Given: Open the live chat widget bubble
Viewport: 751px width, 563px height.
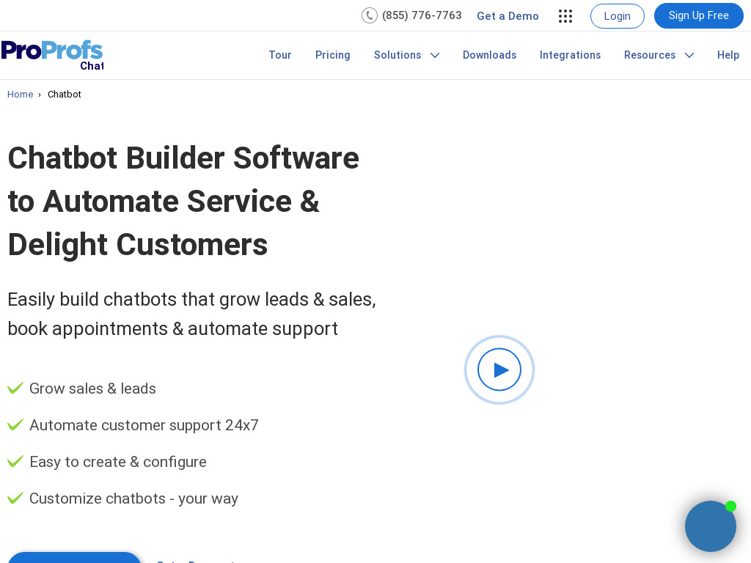Looking at the screenshot, I should [710, 526].
